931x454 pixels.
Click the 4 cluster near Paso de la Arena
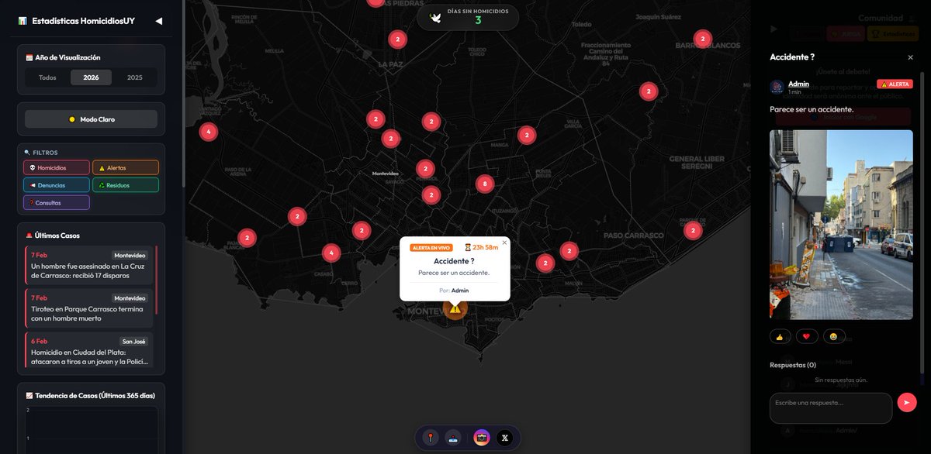click(208, 132)
